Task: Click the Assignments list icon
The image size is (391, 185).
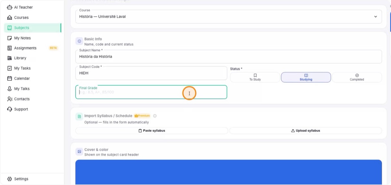Action: pos(9,48)
